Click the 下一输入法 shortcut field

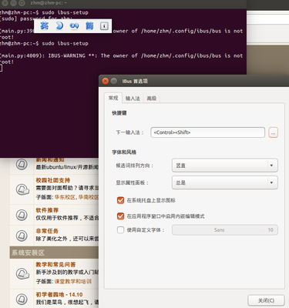click(207, 132)
